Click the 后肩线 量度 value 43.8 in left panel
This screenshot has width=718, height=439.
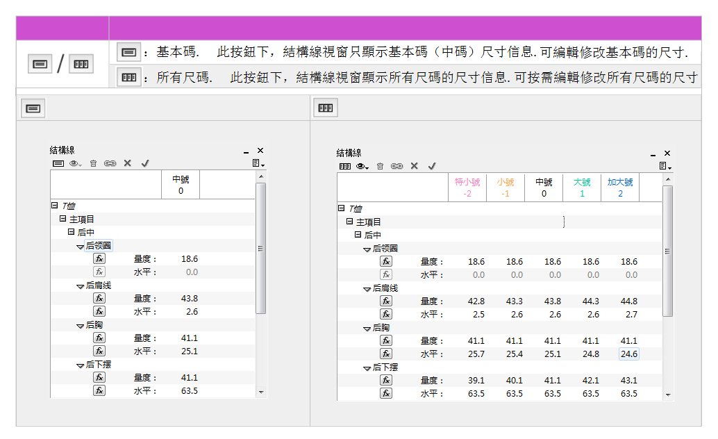[x=189, y=299]
